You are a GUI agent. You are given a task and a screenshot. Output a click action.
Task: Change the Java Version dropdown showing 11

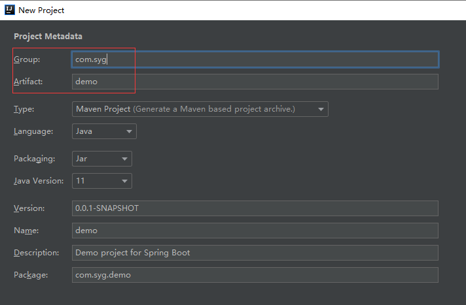[102, 181]
